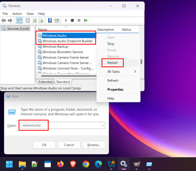Click the Start Service play icon
Viewport: 196px width, 171px height.
[66, 20]
